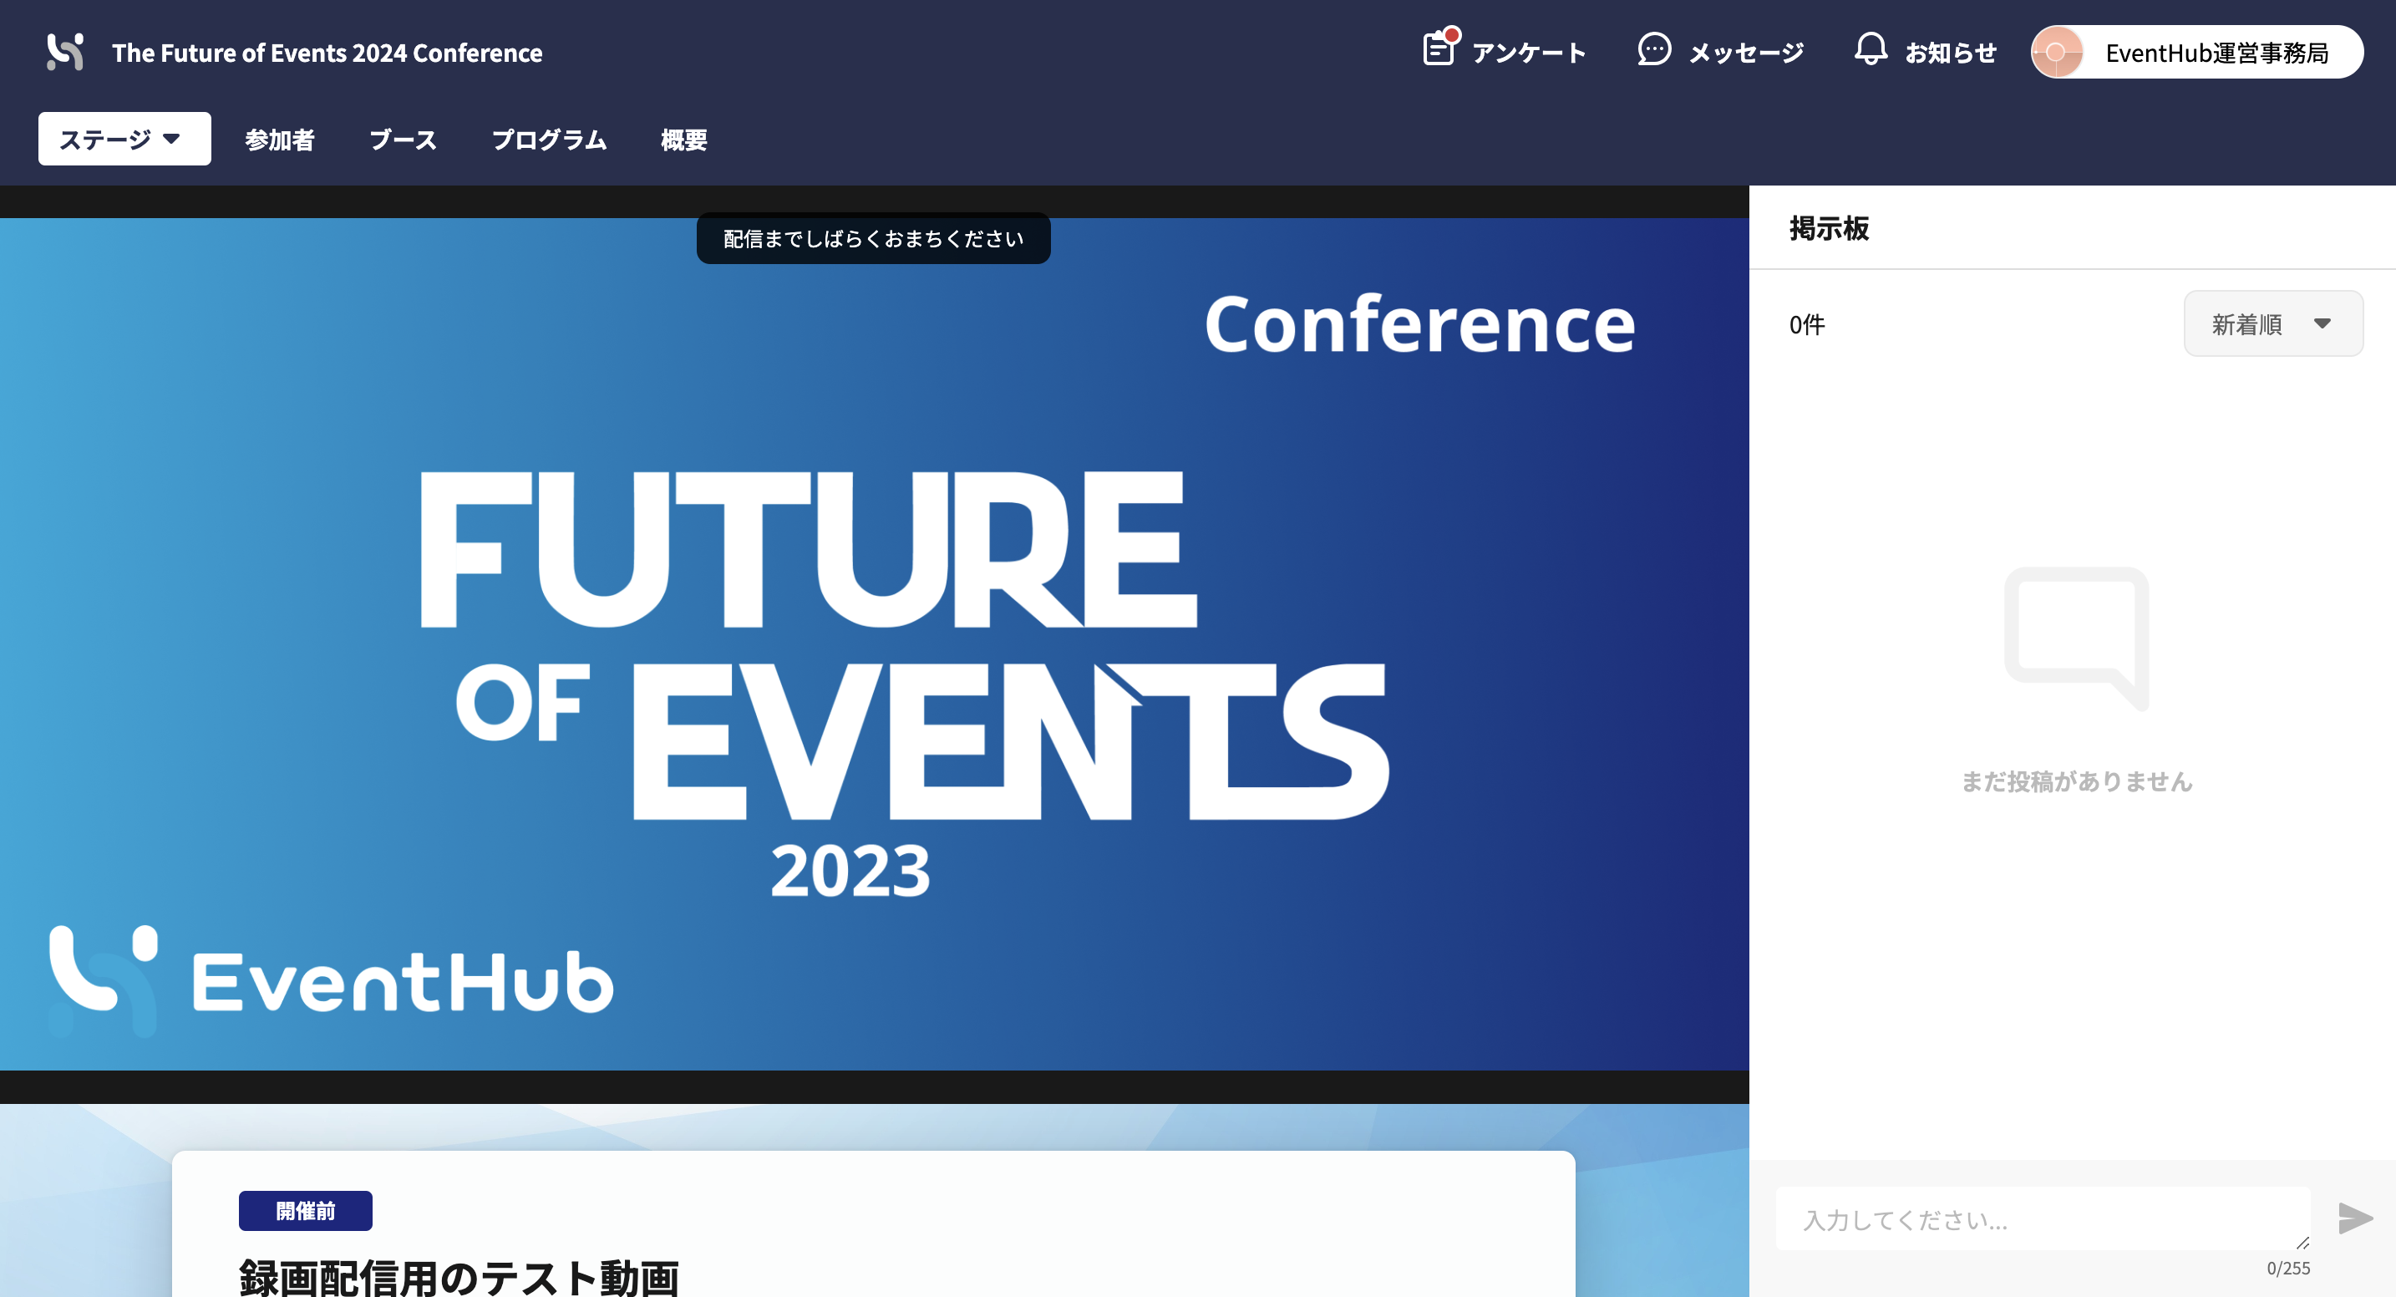Click the 0件 post count text
Viewport: 2396px width, 1297px height.
coord(1806,323)
